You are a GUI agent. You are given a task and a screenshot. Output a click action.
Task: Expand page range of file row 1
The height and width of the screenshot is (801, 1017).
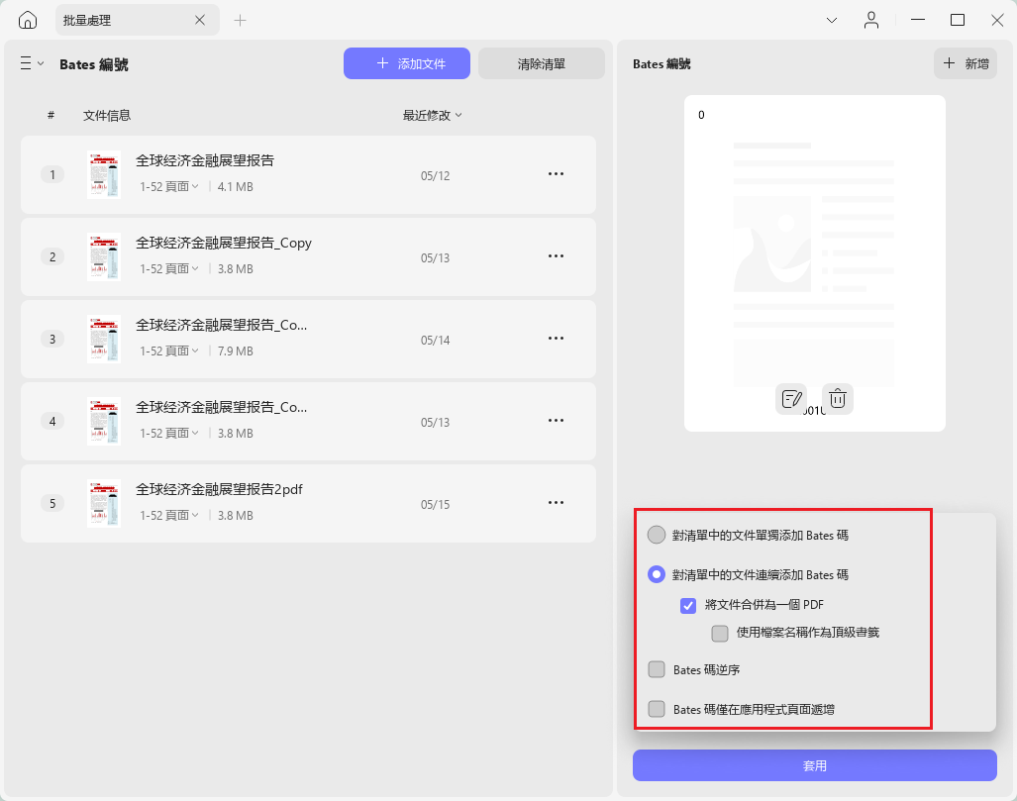169,187
